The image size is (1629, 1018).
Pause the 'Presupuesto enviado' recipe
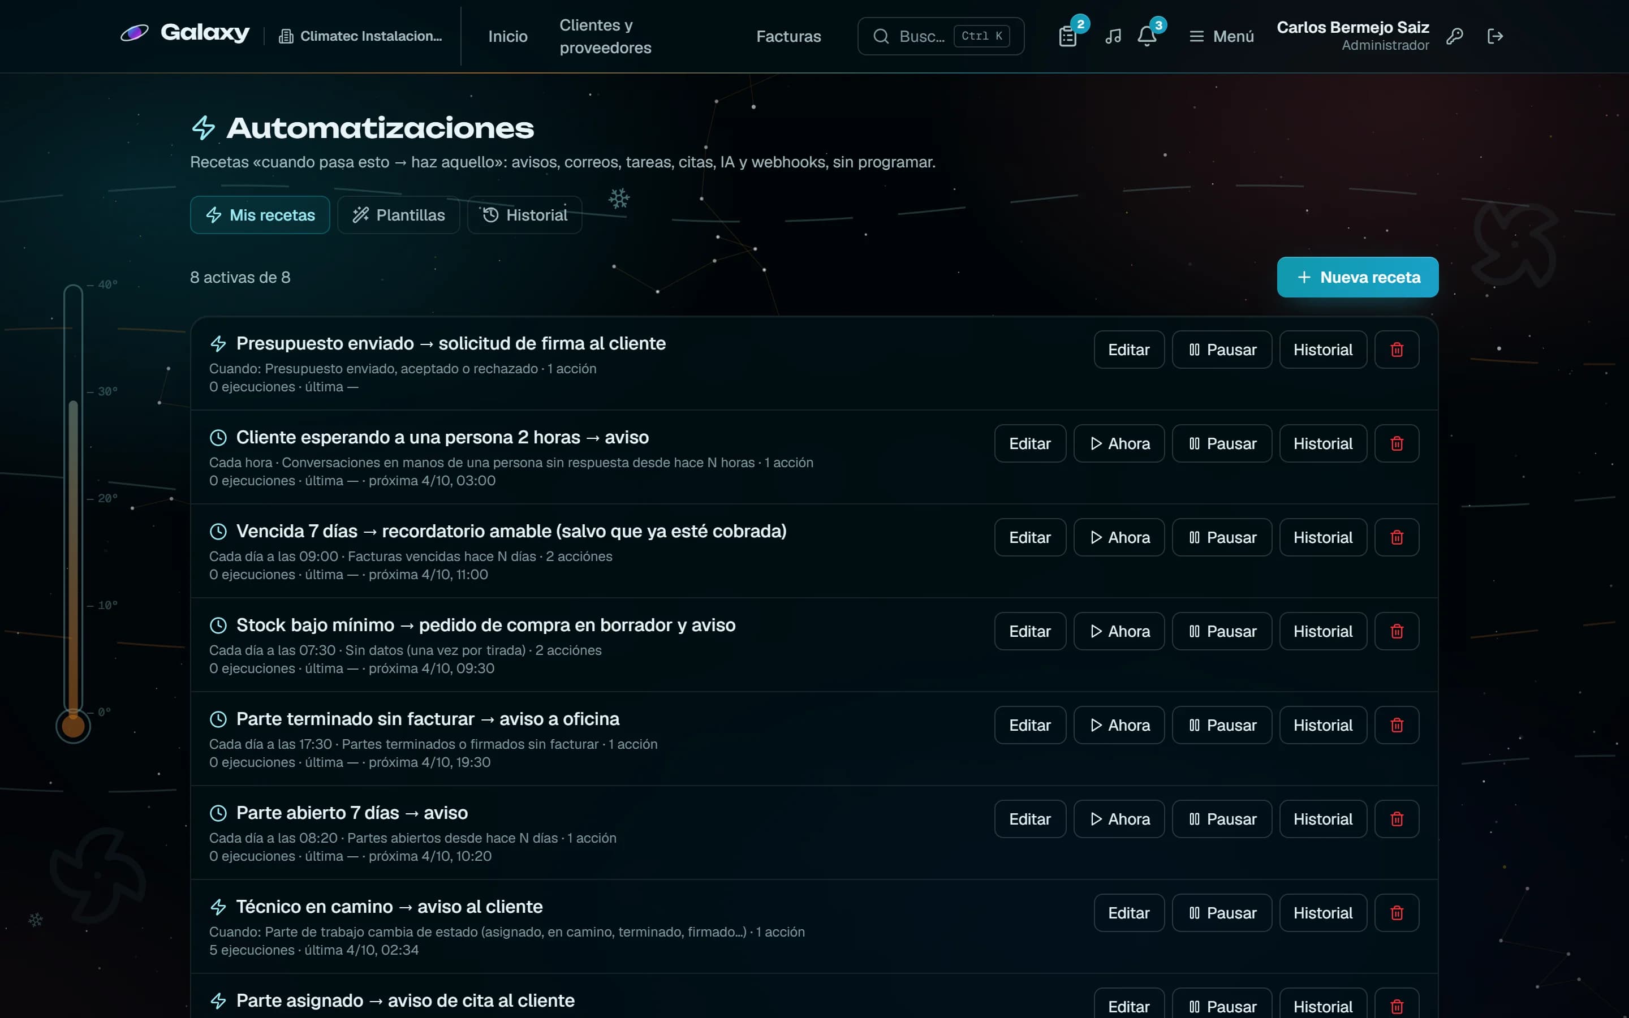1222,350
